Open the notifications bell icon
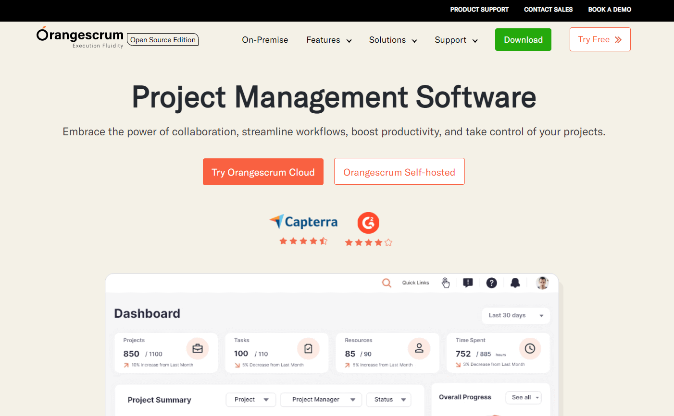This screenshot has width=674, height=416. [x=515, y=283]
